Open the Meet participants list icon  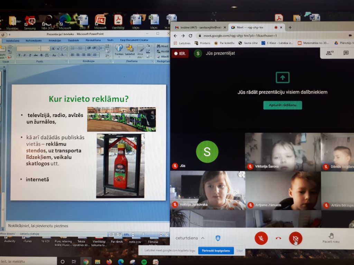[329, 53]
